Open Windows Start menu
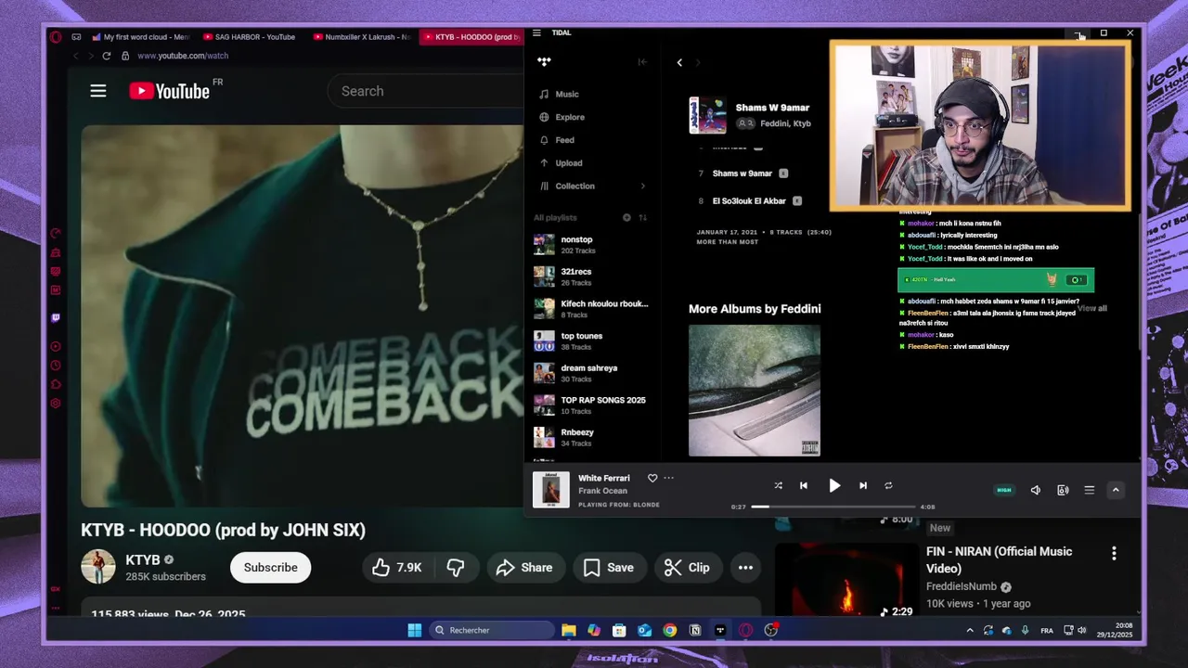This screenshot has width=1188, height=668. 414,630
